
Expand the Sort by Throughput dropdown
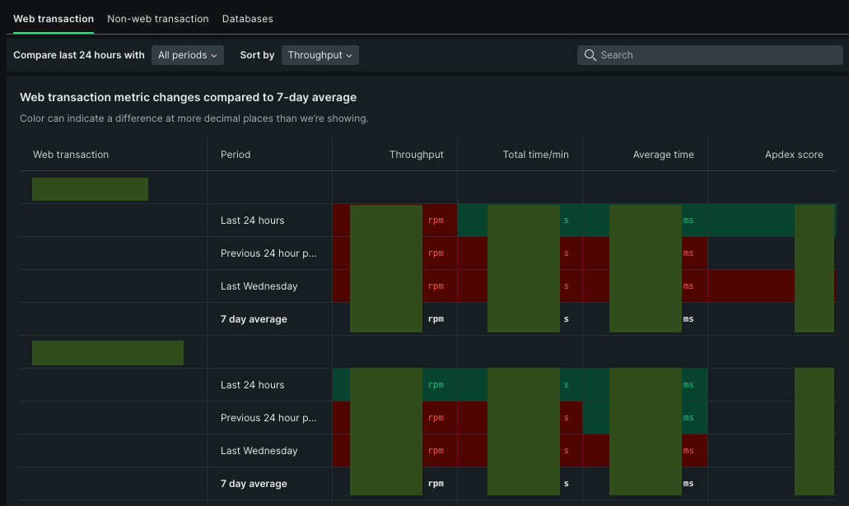click(x=320, y=55)
